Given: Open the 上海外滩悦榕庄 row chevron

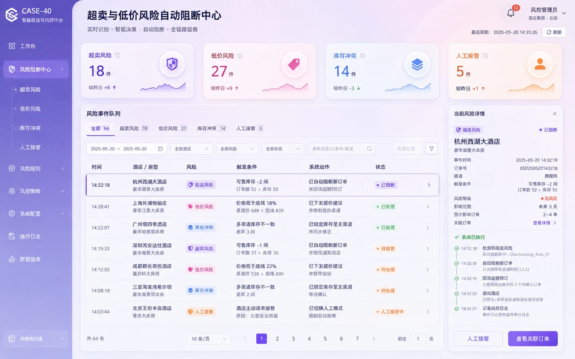Looking at the screenshot, I should click(428, 207).
